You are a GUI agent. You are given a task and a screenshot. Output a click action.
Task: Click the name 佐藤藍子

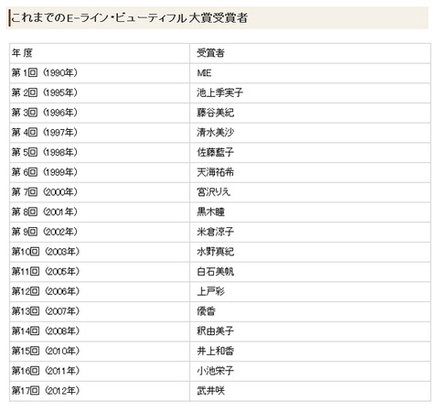point(215,152)
